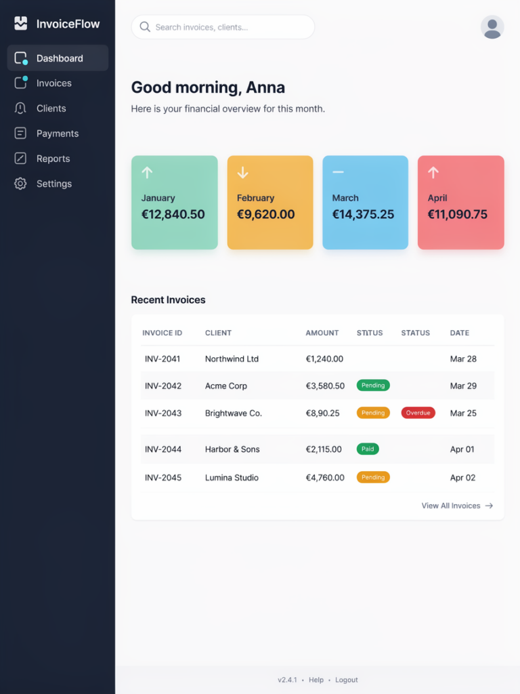Open the user profile avatar
Screen dimensions: 520x694
click(x=492, y=27)
